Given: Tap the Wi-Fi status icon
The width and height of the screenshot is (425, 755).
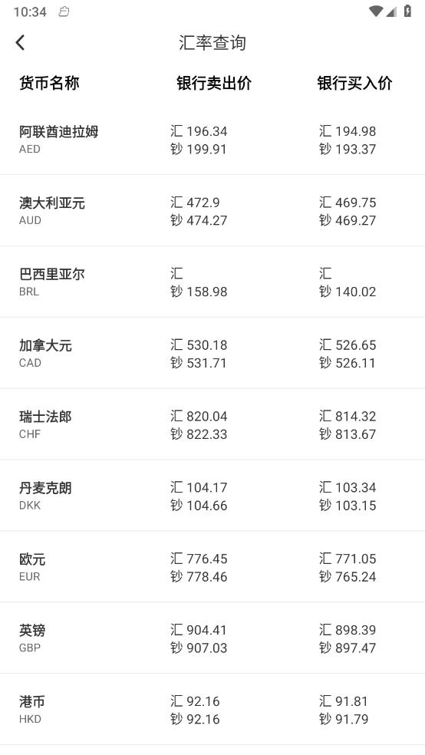Looking at the screenshot, I should [x=375, y=11].
